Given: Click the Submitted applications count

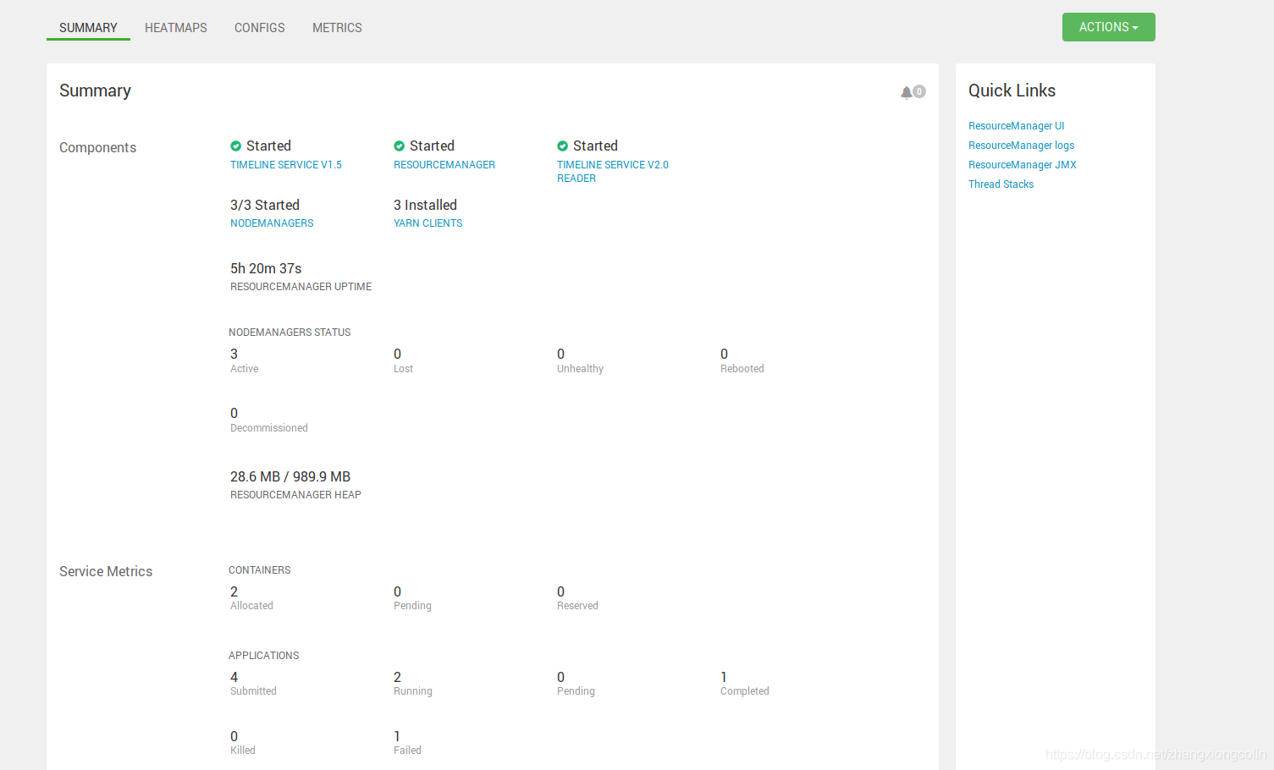Looking at the screenshot, I should click(234, 677).
